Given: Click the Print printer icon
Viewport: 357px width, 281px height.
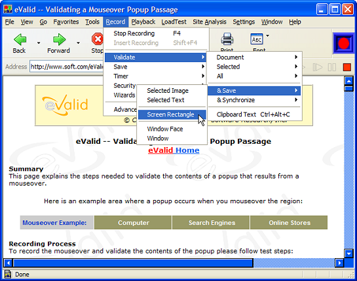Looking at the screenshot, I should 227,39.
